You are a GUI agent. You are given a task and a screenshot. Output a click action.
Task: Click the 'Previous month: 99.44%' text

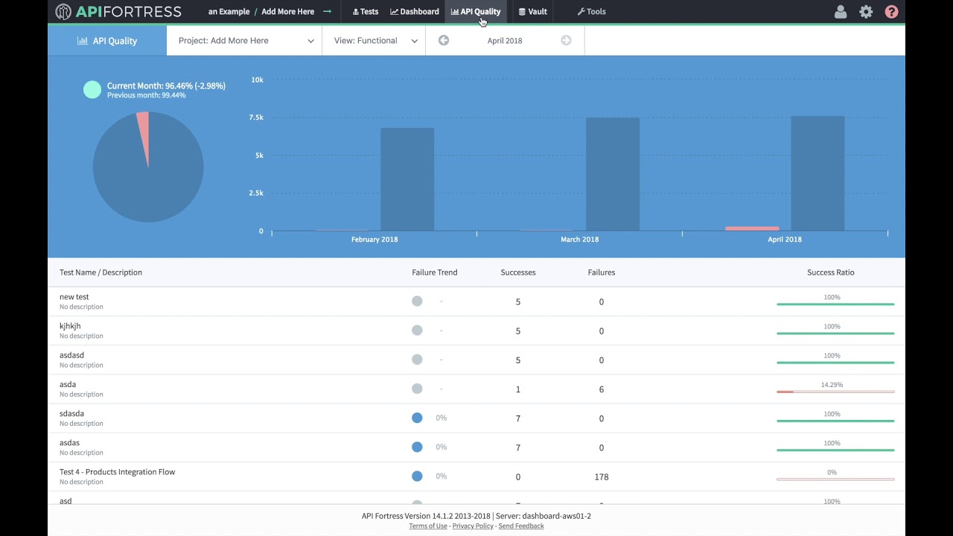coord(147,95)
